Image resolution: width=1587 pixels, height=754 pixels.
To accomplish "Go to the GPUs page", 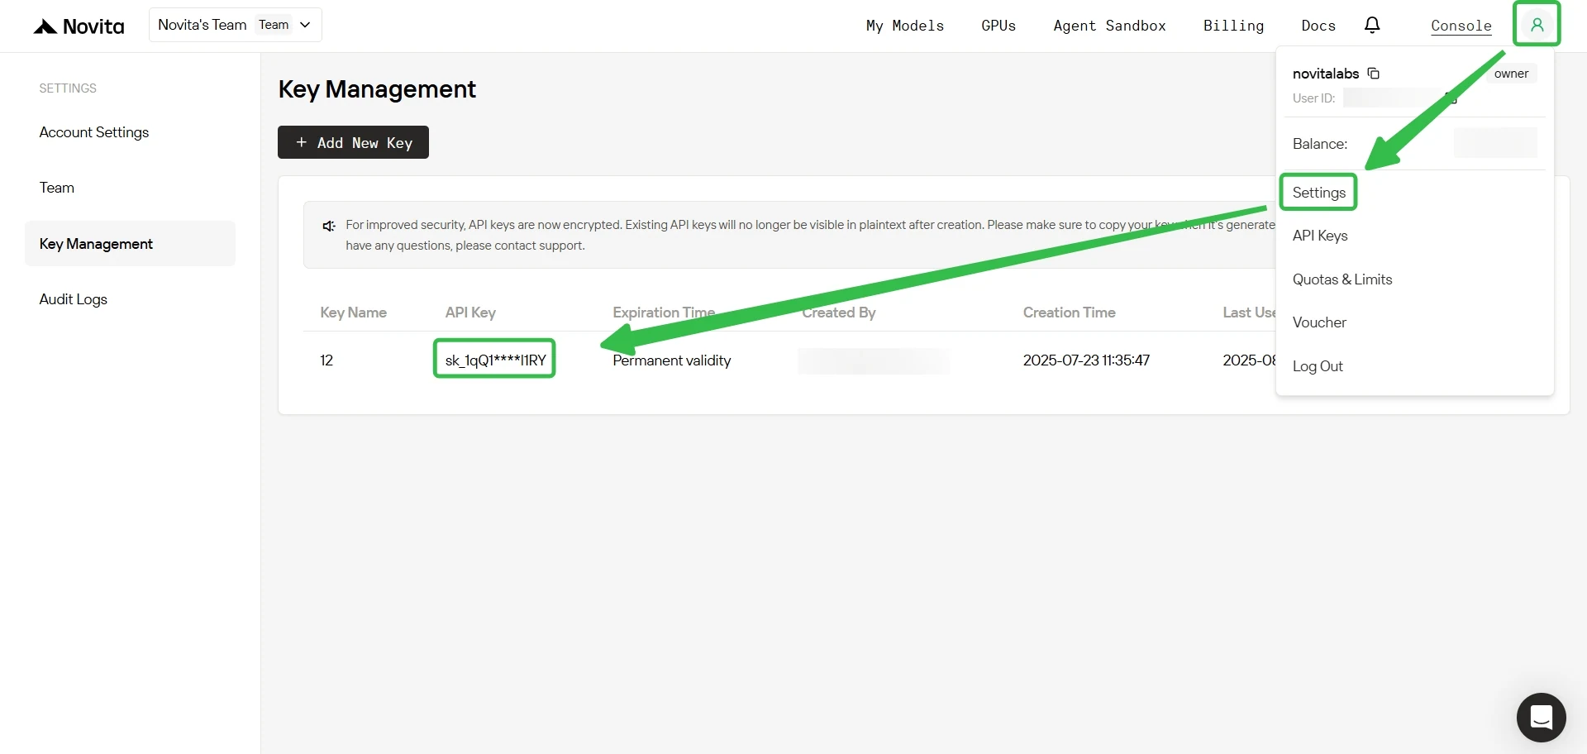I will click(x=998, y=26).
